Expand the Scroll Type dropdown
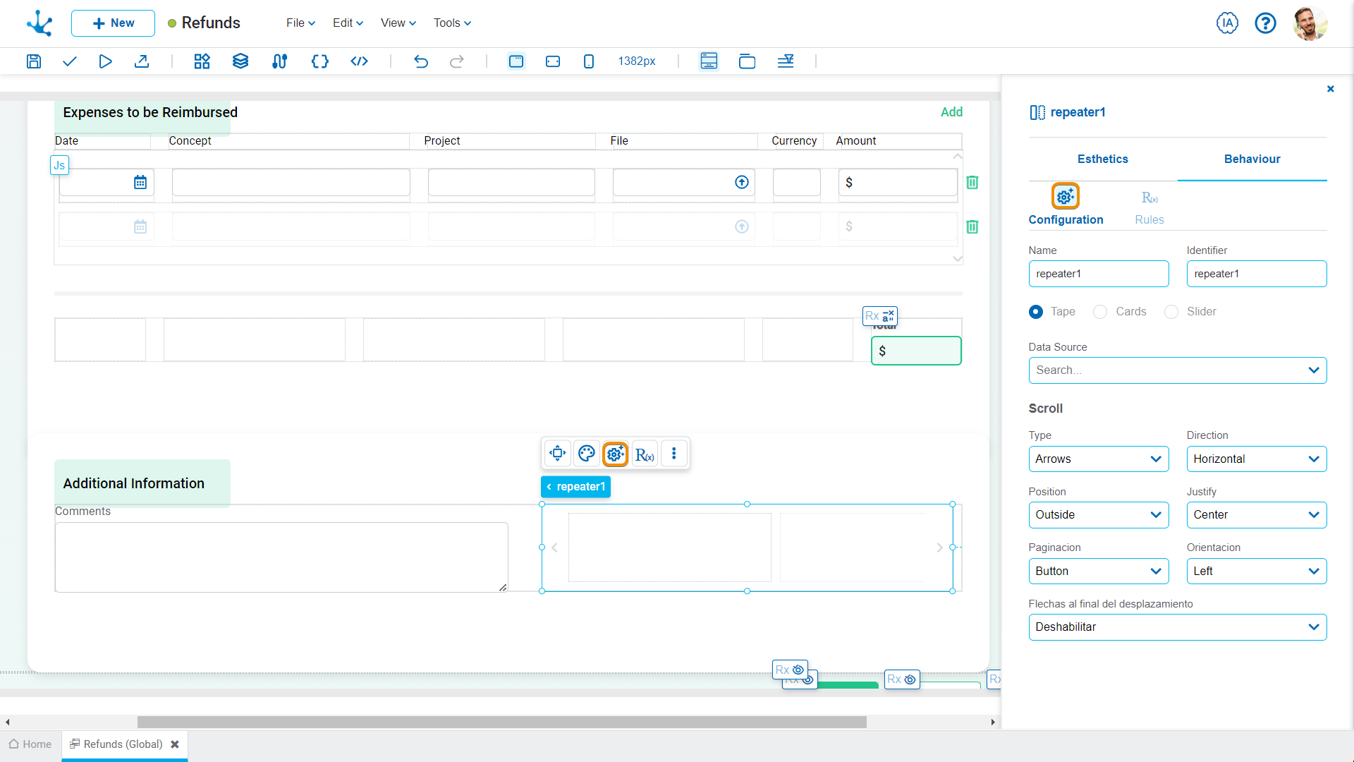Viewport: 1354px width, 762px height. (x=1157, y=458)
